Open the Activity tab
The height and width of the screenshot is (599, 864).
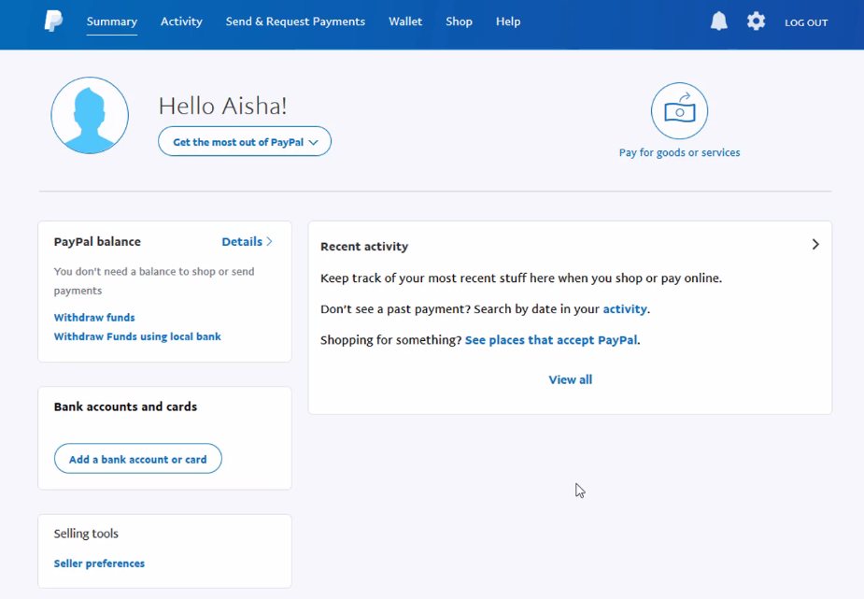click(181, 21)
